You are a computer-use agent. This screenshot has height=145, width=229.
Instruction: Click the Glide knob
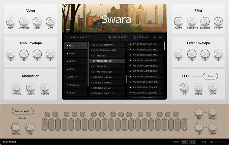click(30, 127)
